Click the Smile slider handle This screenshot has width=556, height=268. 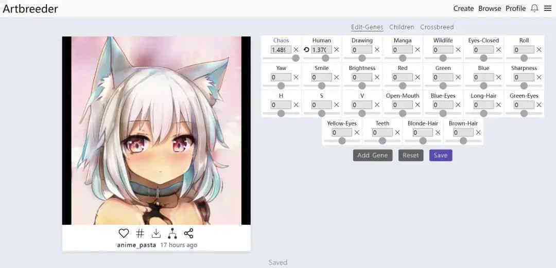[322, 86]
